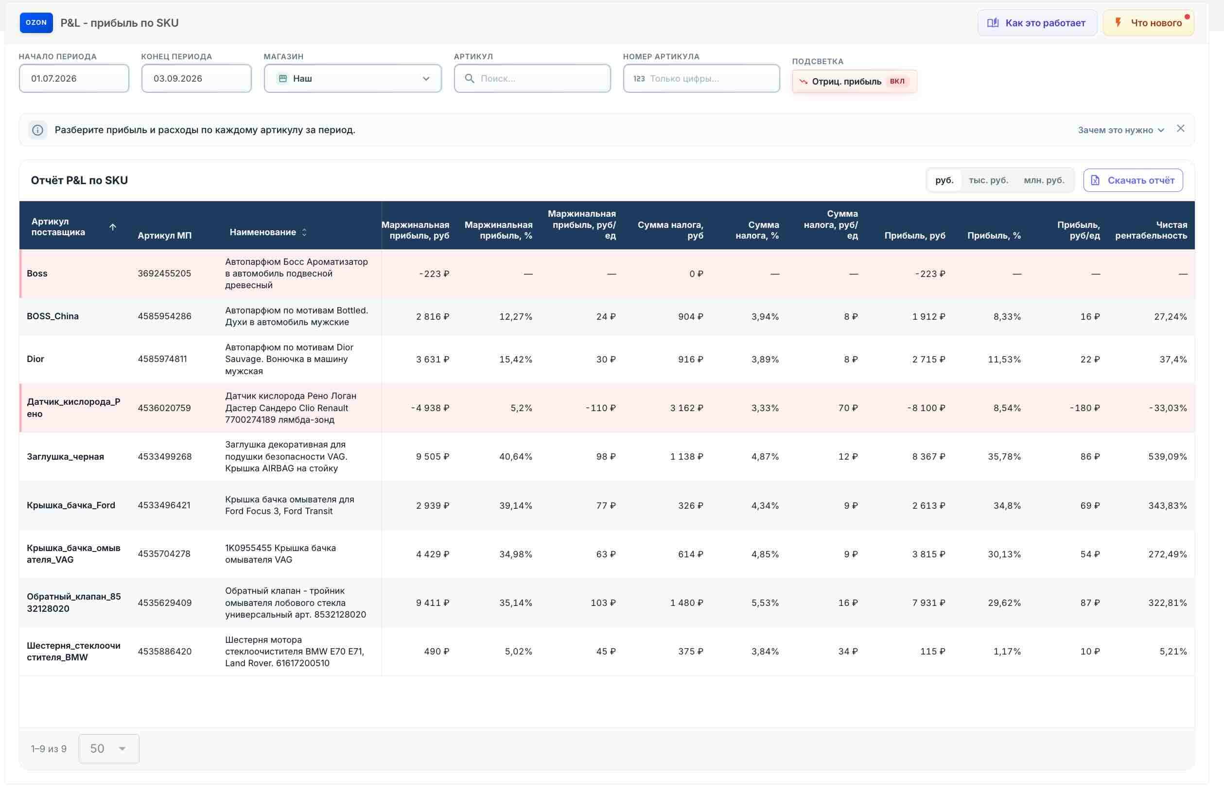Image resolution: width=1224 pixels, height=793 pixels.
Task: Click the Маржинальная прибыль, руб column header
Action: [415, 230]
